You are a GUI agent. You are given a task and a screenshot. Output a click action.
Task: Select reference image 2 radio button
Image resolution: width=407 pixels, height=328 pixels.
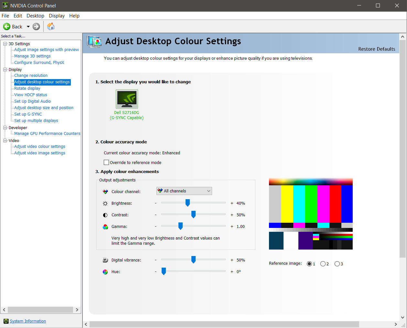point(323,264)
